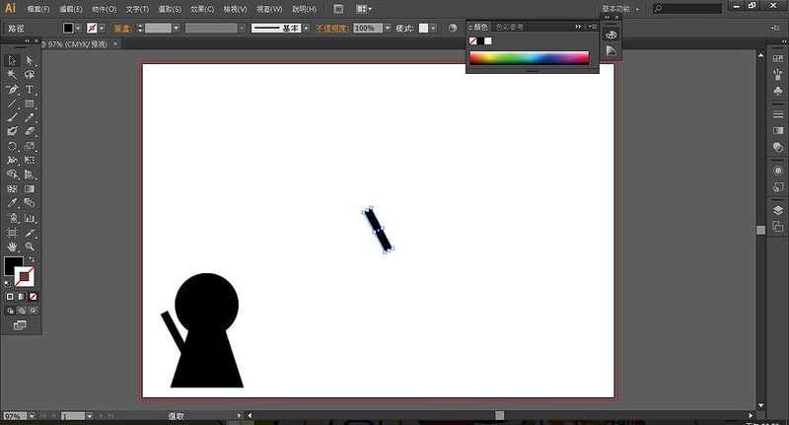The height and width of the screenshot is (425, 789).
Task: Switch to the 色彩參考 panel tab
Action: pos(510,27)
